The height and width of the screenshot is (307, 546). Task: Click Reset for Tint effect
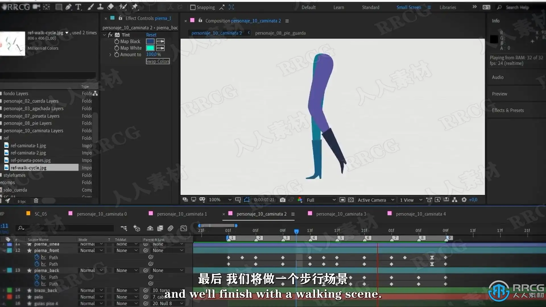[x=151, y=35]
